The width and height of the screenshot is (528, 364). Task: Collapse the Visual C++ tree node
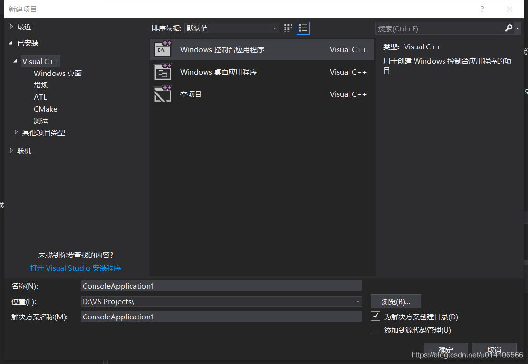click(x=16, y=61)
